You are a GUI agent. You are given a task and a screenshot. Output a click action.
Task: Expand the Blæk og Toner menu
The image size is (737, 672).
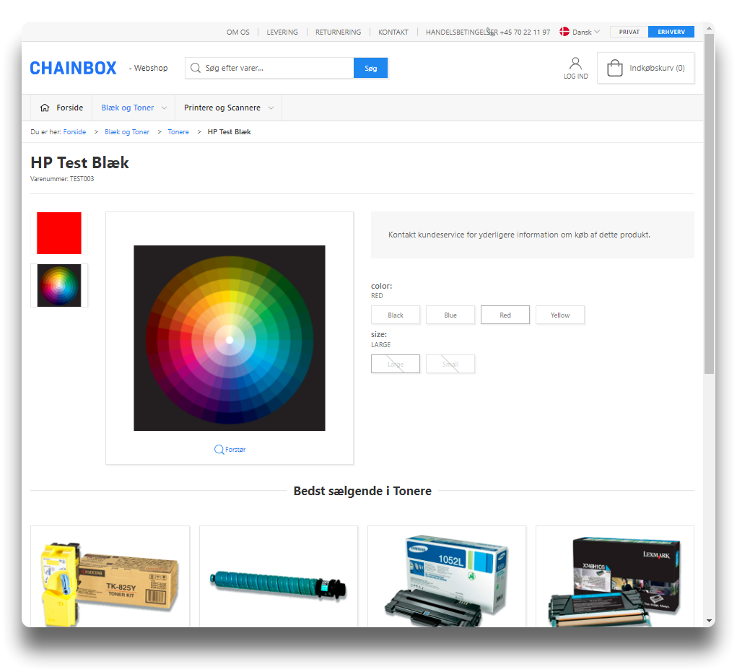[134, 108]
